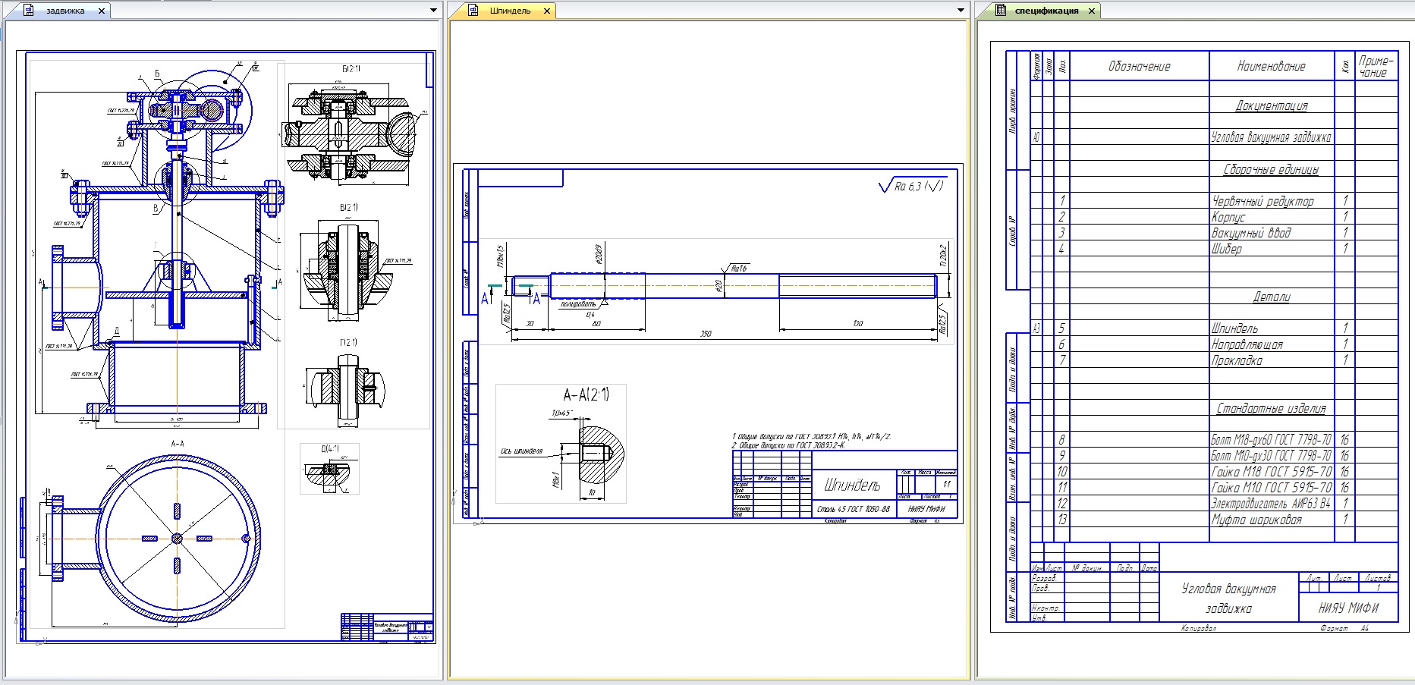Click the А3 format cell for Шпиндель row
This screenshot has height=685, width=1415.
[1036, 328]
